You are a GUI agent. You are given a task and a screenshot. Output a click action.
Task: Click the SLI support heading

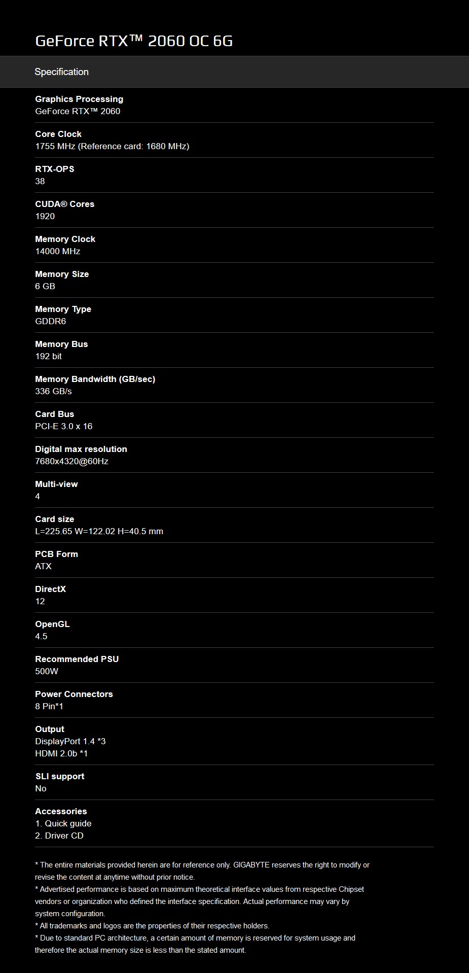59,776
